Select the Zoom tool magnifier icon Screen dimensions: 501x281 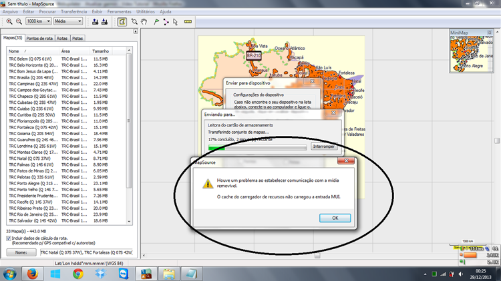(x=134, y=22)
